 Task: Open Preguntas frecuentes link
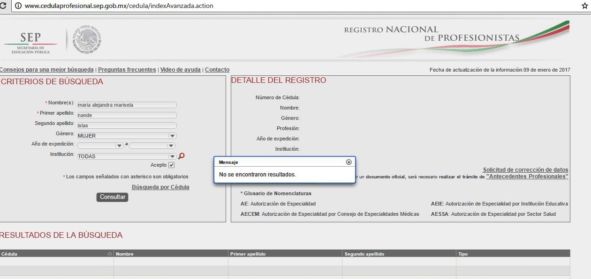click(127, 70)
